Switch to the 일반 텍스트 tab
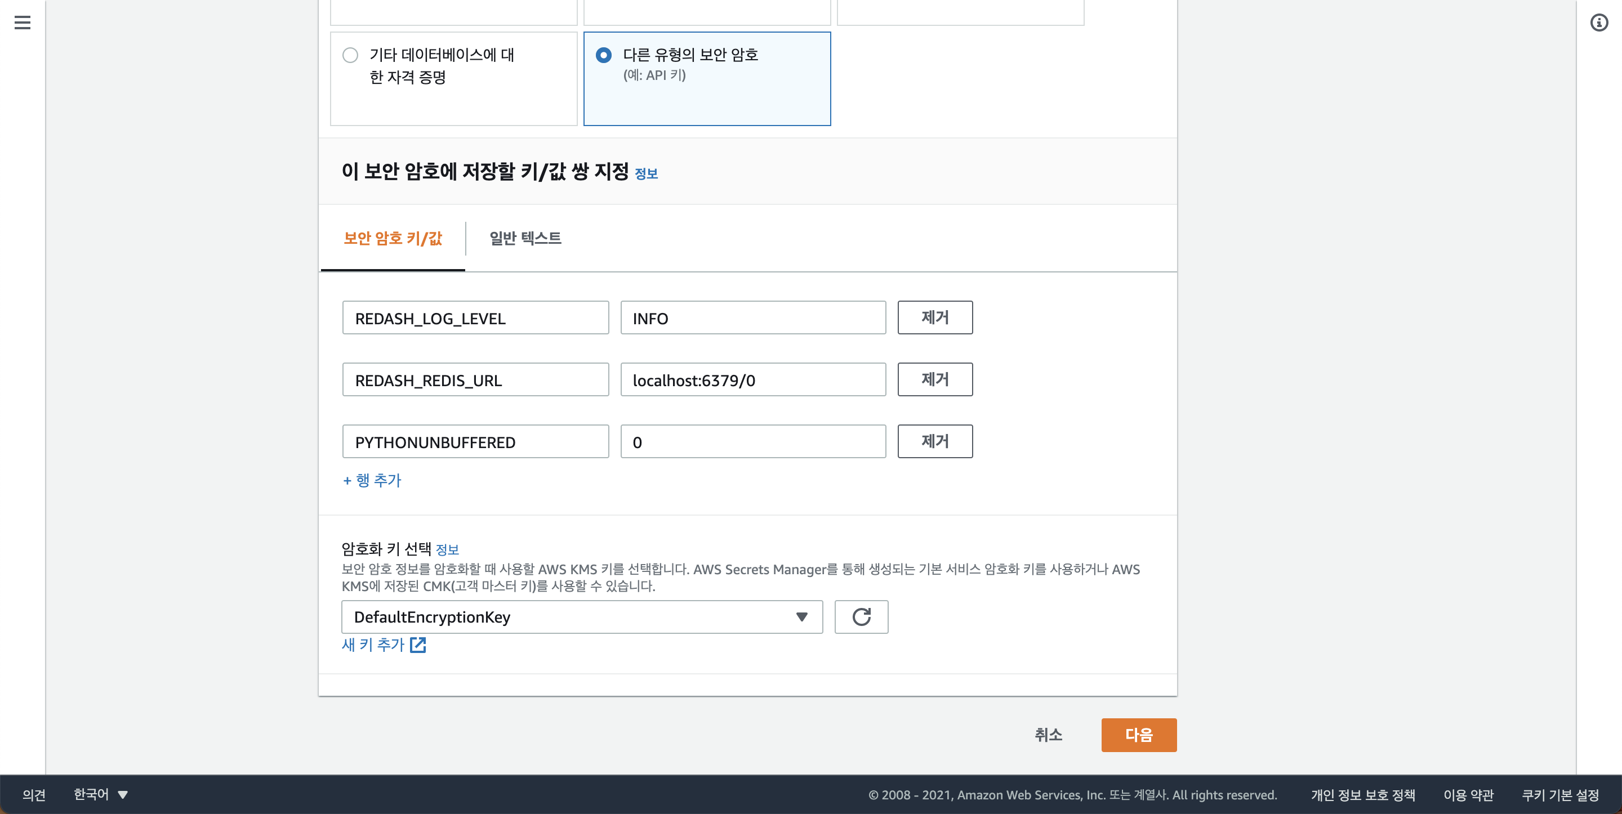The width and height of the screenshot is (1622, 814). [525, 238]
